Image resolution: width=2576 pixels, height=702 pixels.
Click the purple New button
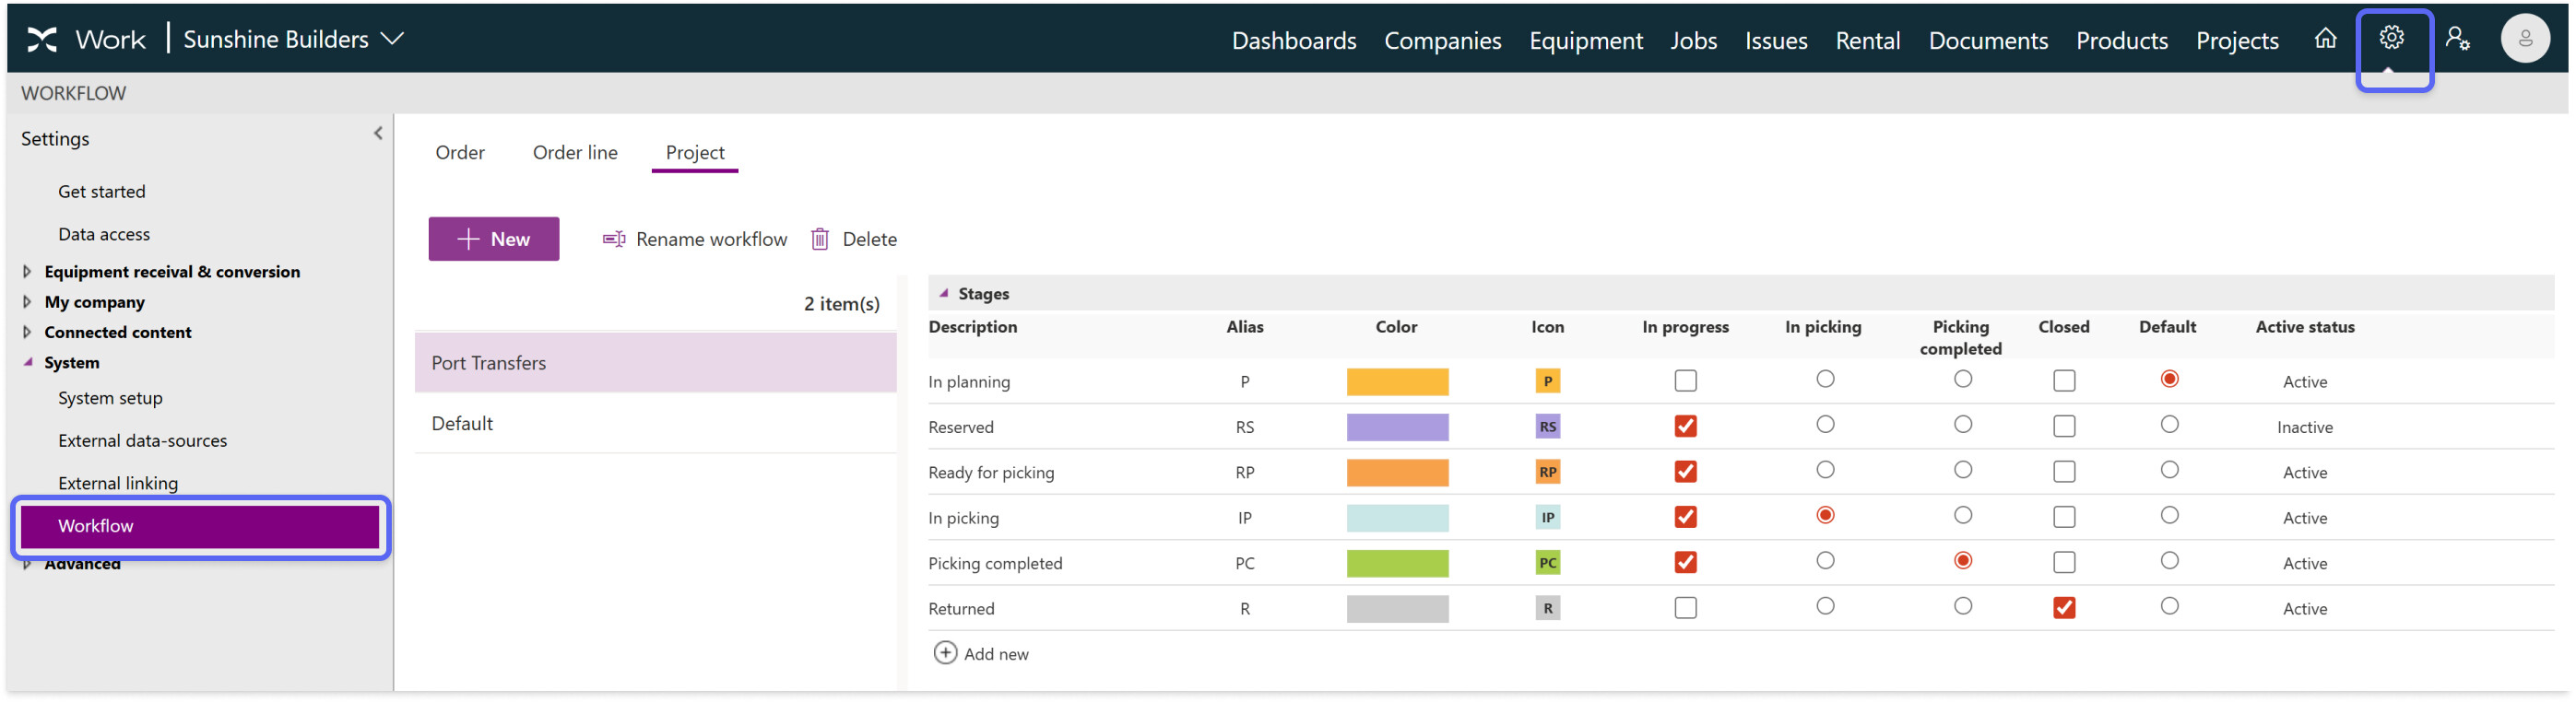pos(493,239)
